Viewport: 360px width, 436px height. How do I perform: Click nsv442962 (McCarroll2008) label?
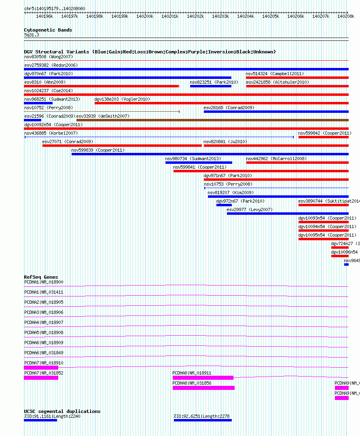coord(276,159)
